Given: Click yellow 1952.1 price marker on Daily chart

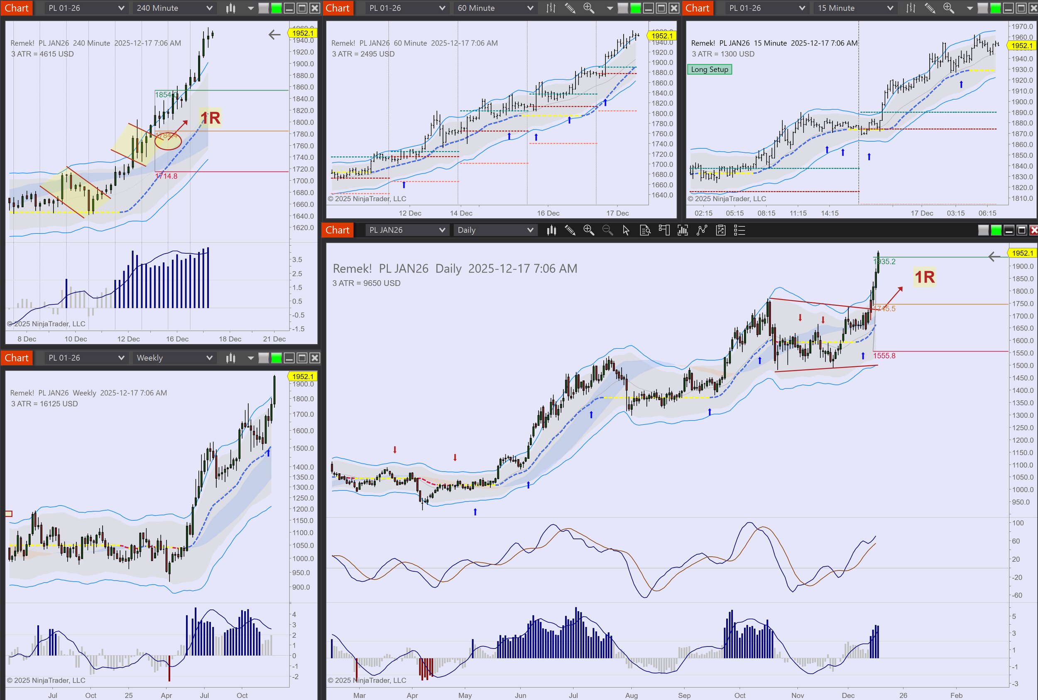Looking at the screenshot, I should tap(1022, 253).
